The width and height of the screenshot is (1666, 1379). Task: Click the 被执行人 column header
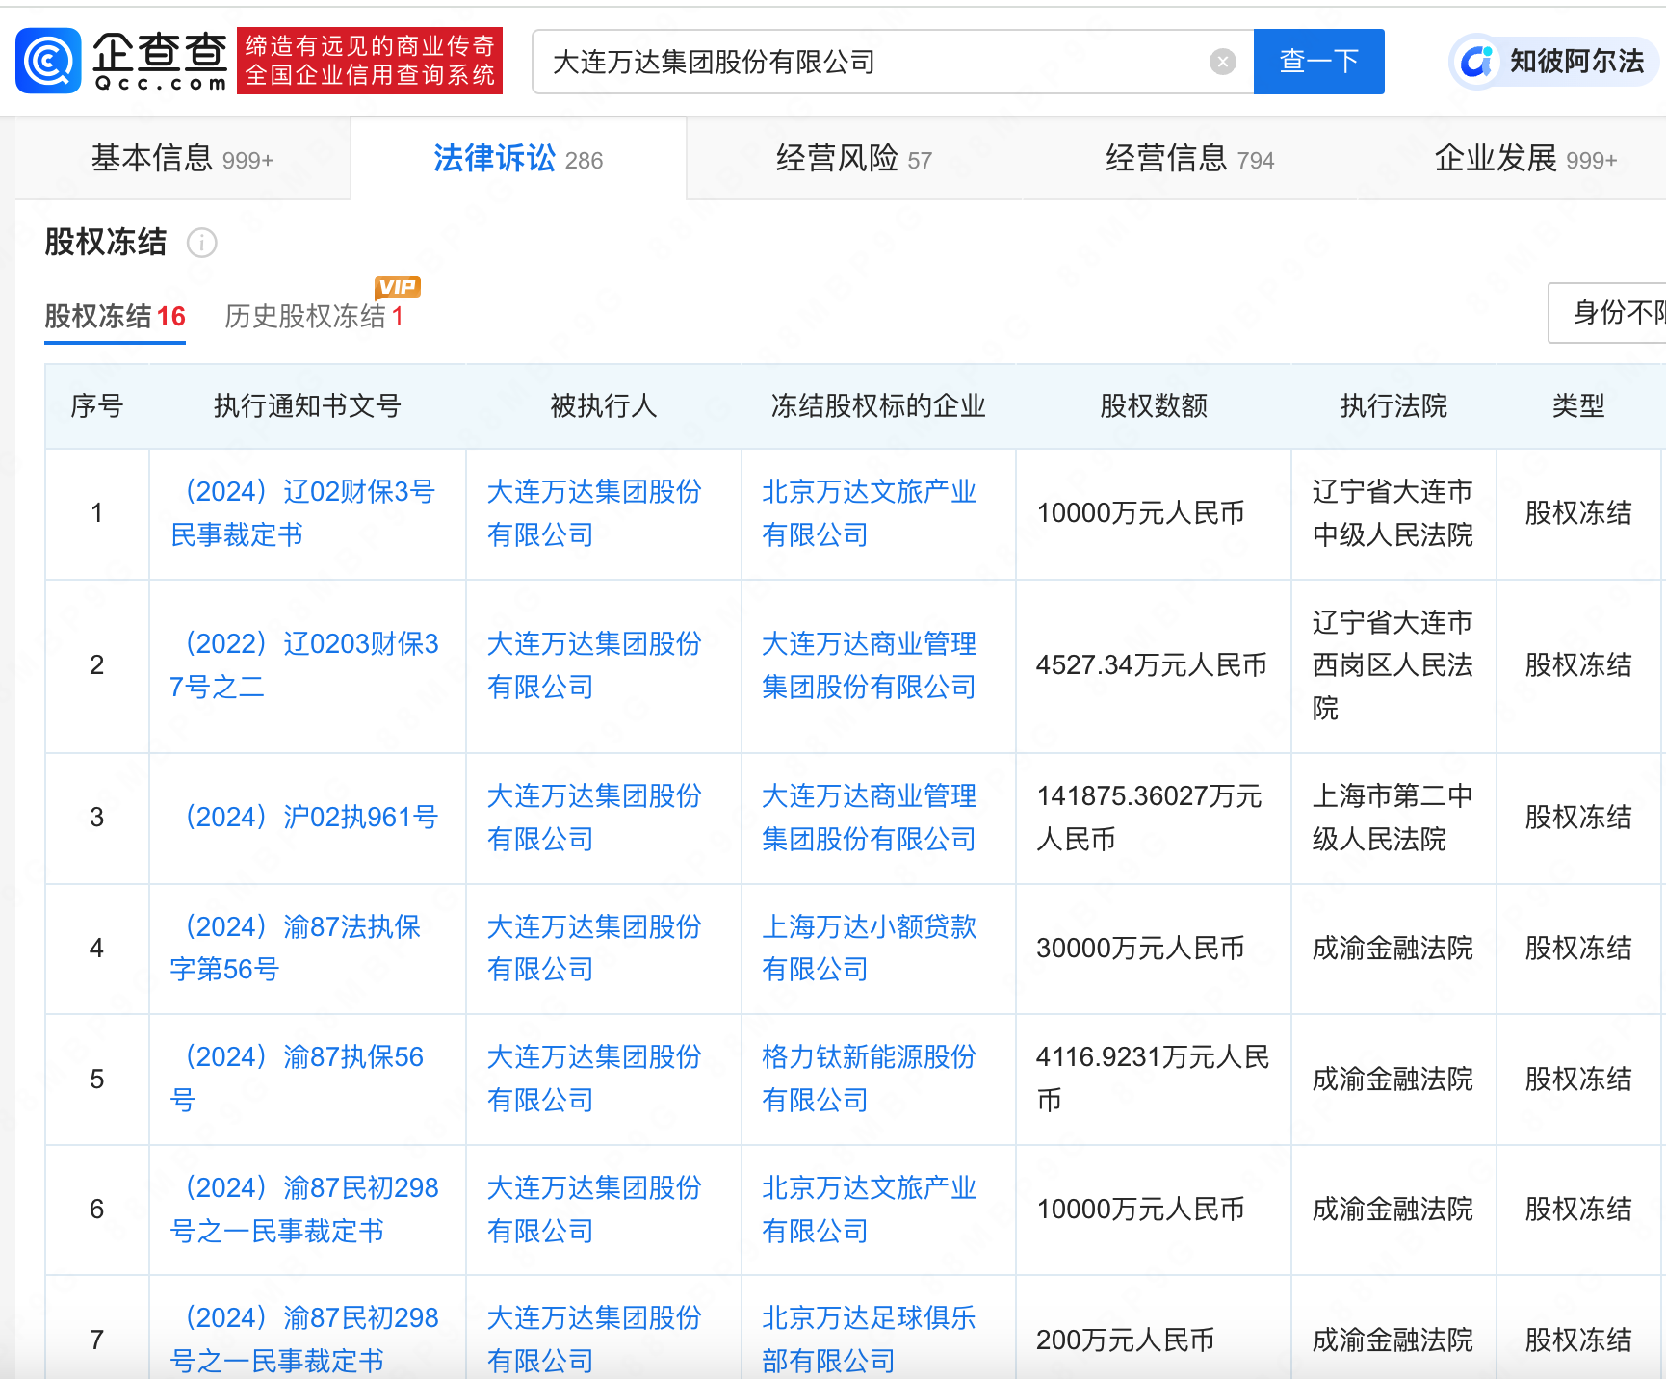click(x=604, y=406)
